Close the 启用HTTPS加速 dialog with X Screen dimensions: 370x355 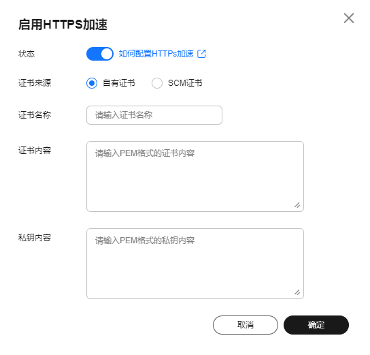coord(348,18)
